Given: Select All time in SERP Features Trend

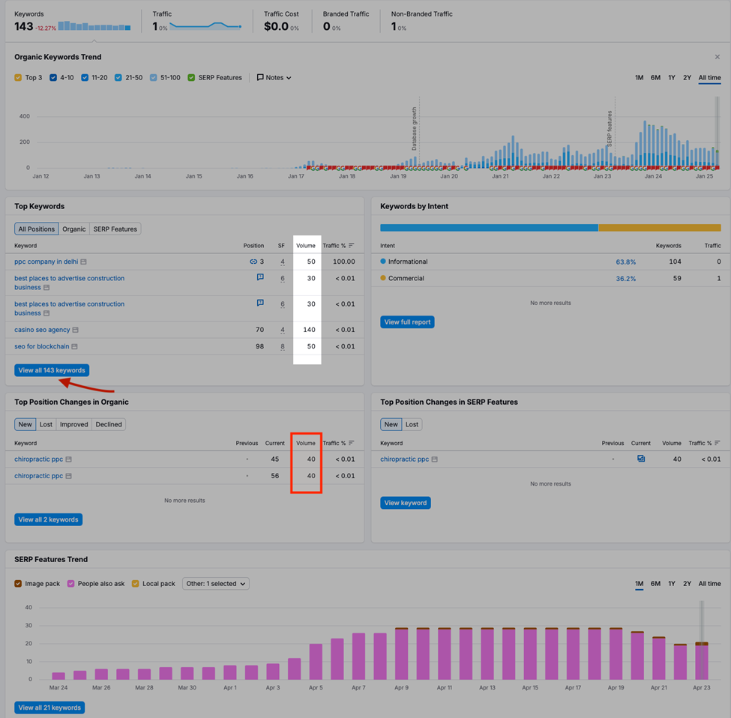Looking at the screenshot, I should tap(709, 583).
